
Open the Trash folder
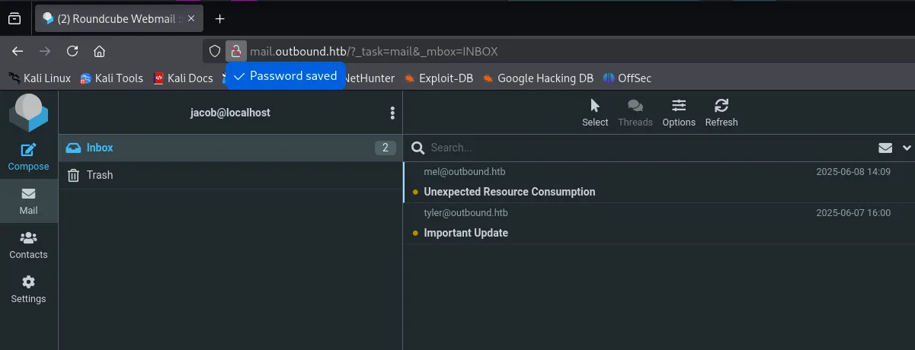(x=99, y=175)
